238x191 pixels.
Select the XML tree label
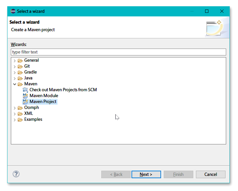pos(29,114)
